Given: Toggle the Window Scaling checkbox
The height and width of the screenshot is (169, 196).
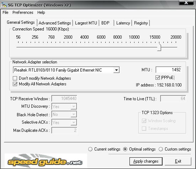Looking at the screenshot, I should click(144, 121).
